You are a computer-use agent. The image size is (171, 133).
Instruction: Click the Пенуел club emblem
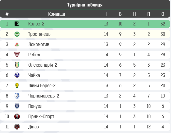pyautogui.click(x=17, y=106)
